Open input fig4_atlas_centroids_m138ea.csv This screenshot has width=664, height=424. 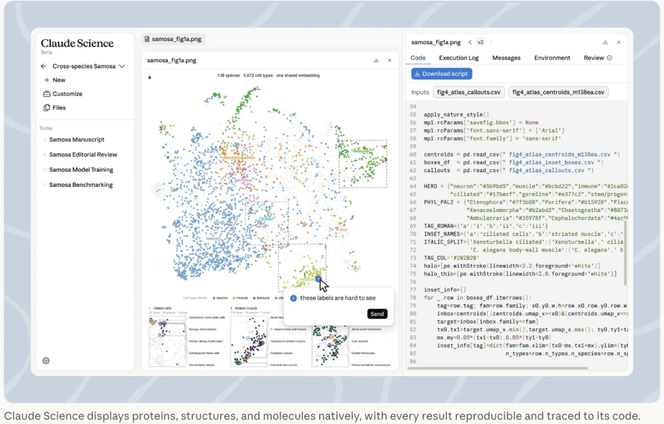558,92
